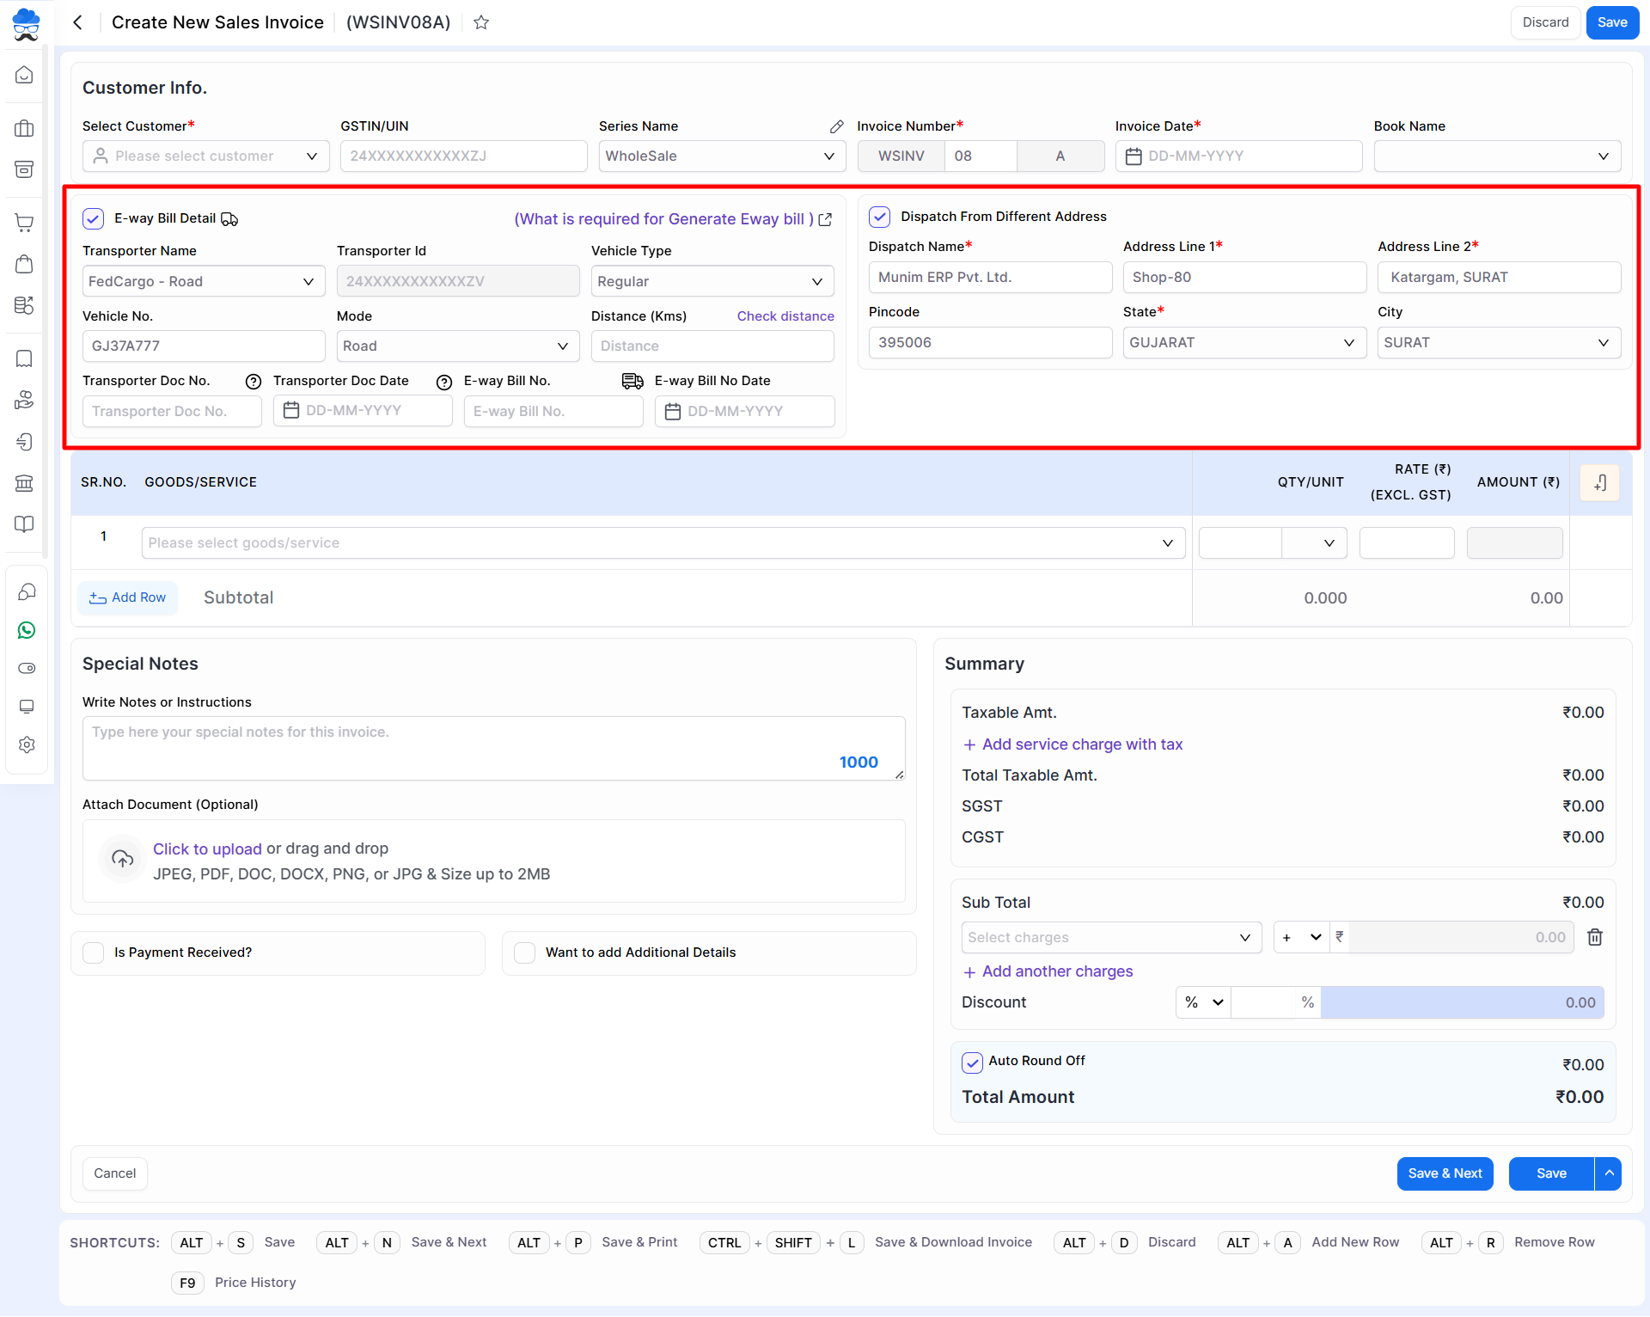Open the monitor icon in the sidebar
1650x1317 pixels.
point(27,707)
